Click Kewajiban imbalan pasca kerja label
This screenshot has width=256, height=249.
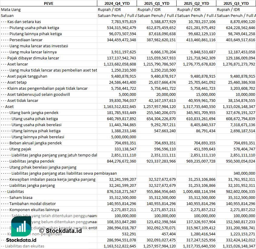coord(52,179)
